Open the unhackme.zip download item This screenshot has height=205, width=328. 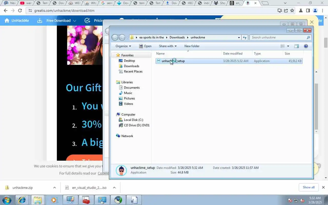click(x=23, y=188)
